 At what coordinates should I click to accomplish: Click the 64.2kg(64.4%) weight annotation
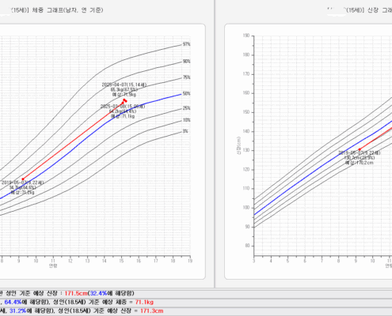point(123,111)
